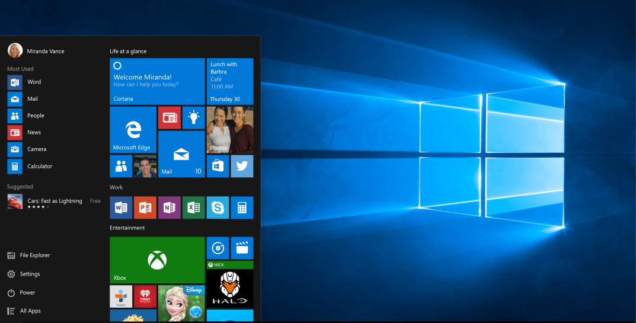Launch the Excel tile
This screenshot has width=636, height=323.
[x=193, y=208]
